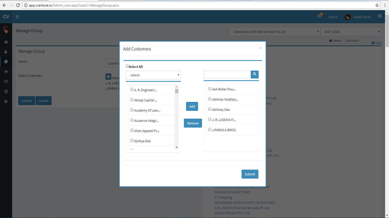The height and width of the screenshot is (218, 389).
Task: Click Add button to move customers
Action: pos(192,106)
